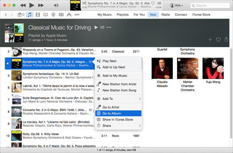This screenshot has width=233, height=153.
Task: Switch to Connect tab
Action: pyautogui.click(x=181, y=14)
